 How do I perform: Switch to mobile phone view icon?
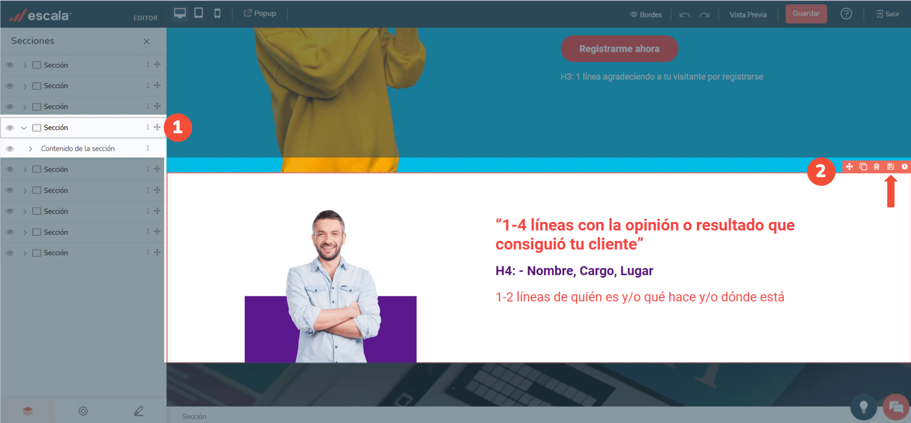pos(217,13)
